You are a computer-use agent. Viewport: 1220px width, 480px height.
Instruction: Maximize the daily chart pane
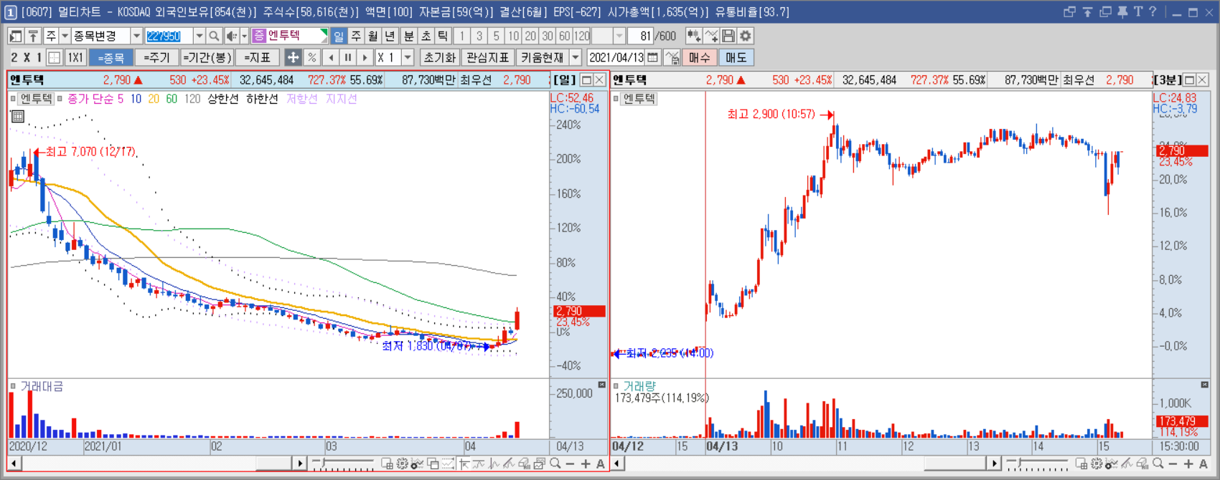pos(586,80)
